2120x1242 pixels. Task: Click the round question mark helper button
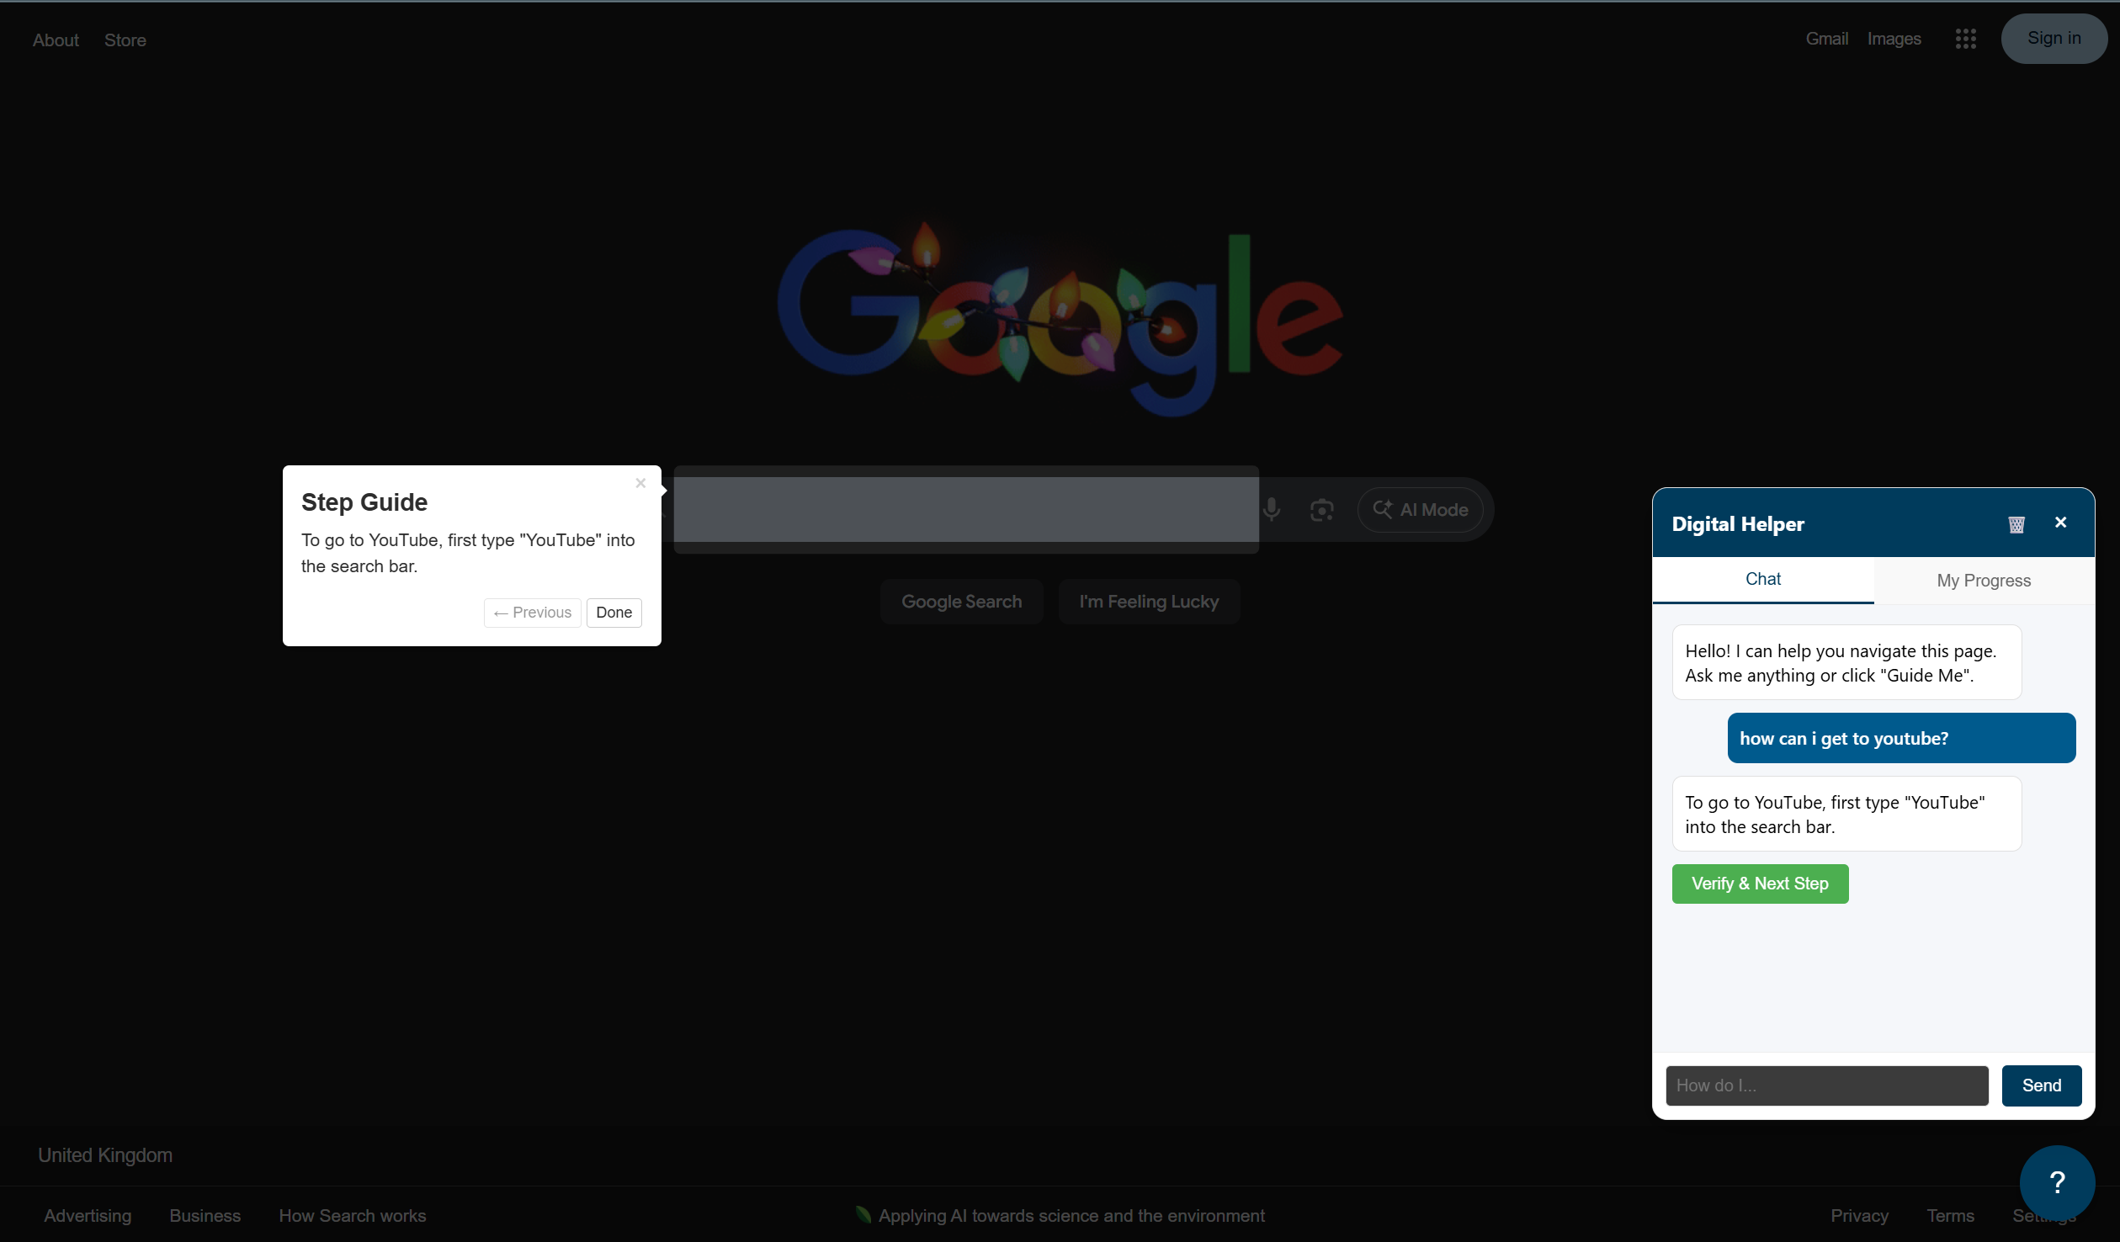[x=2057, y=1182]
